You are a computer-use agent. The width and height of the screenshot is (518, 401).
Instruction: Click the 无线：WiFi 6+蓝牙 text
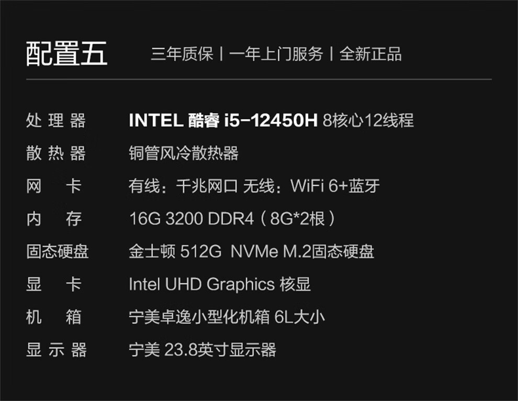pos(311,186)
